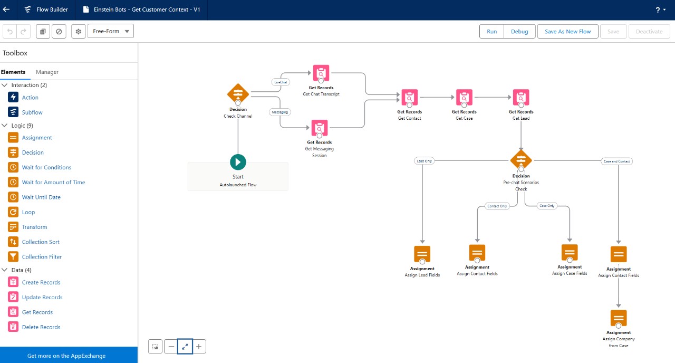
Task: Select Wait for Conditions icon
Action: [13, 167]
